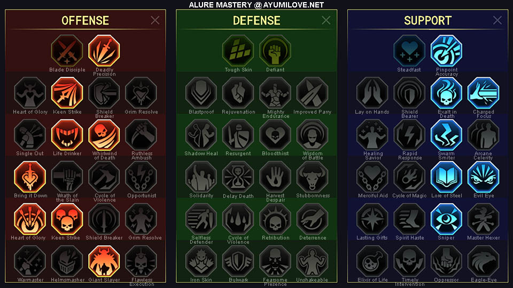Close the Support mastery panel

pyautogui.click(x=498, y=20)
